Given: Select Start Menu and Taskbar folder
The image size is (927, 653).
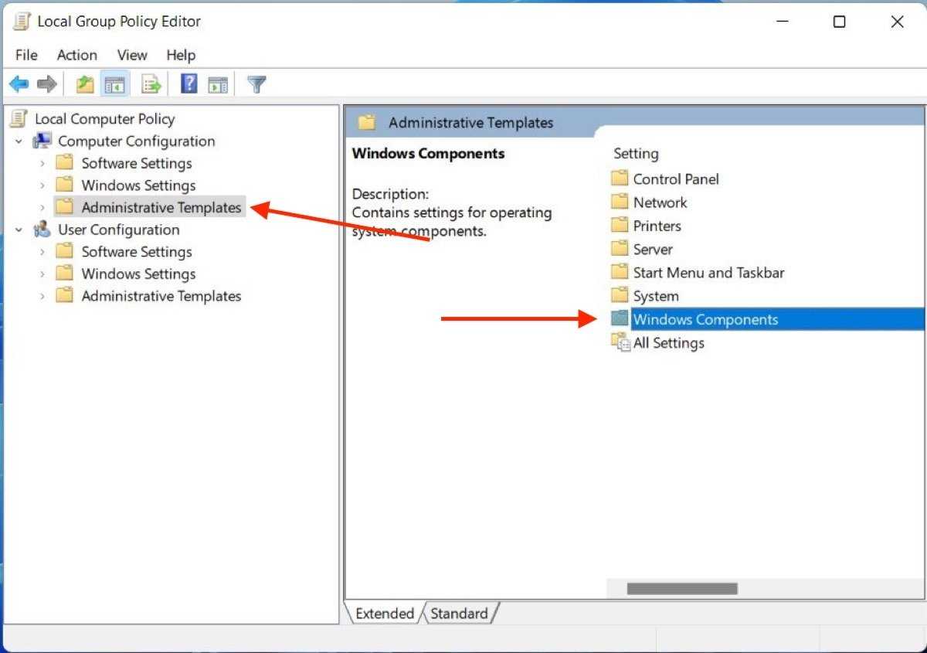Looking at the screenshot, I should [708, 273].
